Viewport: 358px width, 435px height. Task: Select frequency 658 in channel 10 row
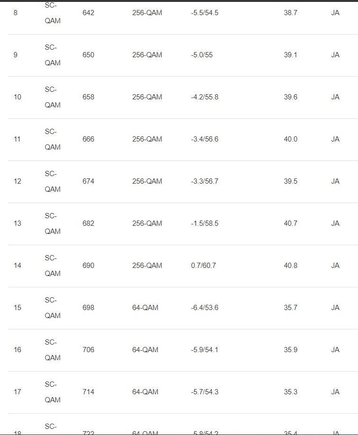(88, 97)
